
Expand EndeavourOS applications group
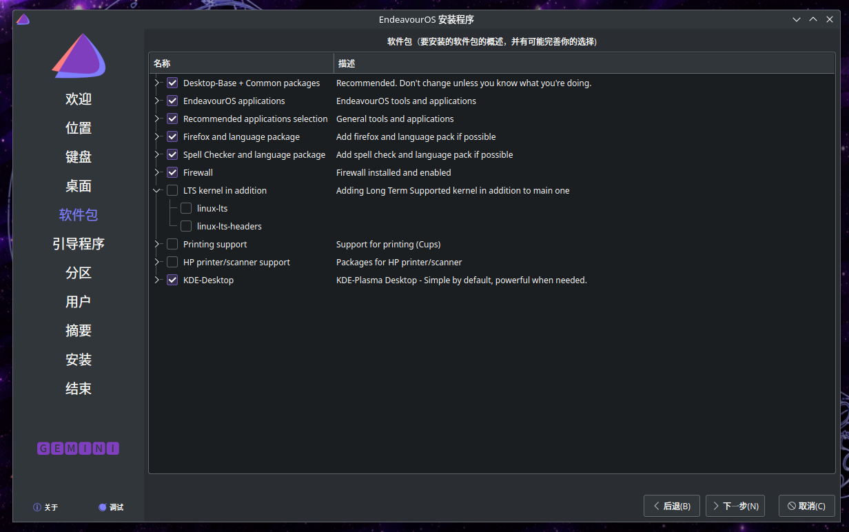(x=157, y=101)
